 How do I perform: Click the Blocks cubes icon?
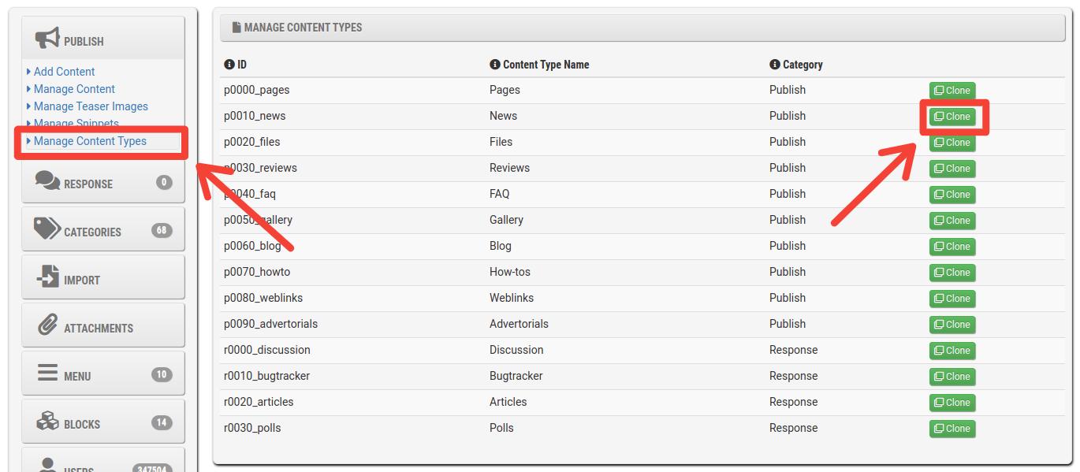point(47,421)
